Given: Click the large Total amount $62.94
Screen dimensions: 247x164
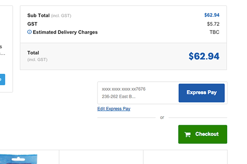Looking at the screenshot, I should tap(204, 56).
